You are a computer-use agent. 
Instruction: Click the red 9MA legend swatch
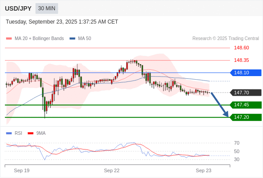[30, 133]
